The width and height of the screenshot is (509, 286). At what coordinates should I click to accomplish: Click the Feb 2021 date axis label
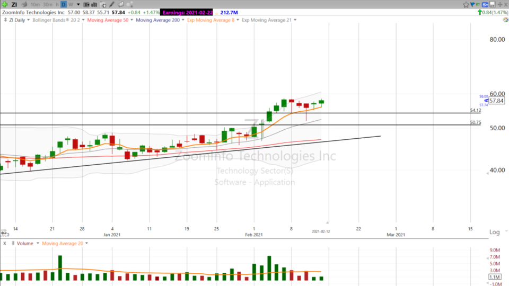point(254,235)
